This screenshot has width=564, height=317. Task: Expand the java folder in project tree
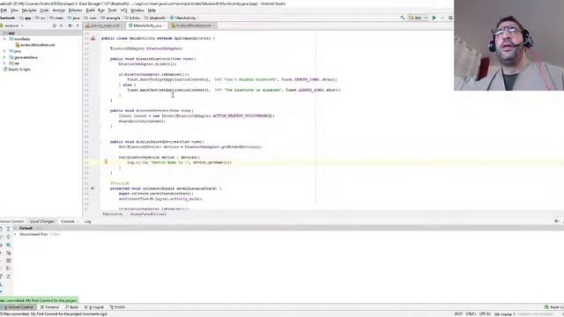[x=4, y=51]
